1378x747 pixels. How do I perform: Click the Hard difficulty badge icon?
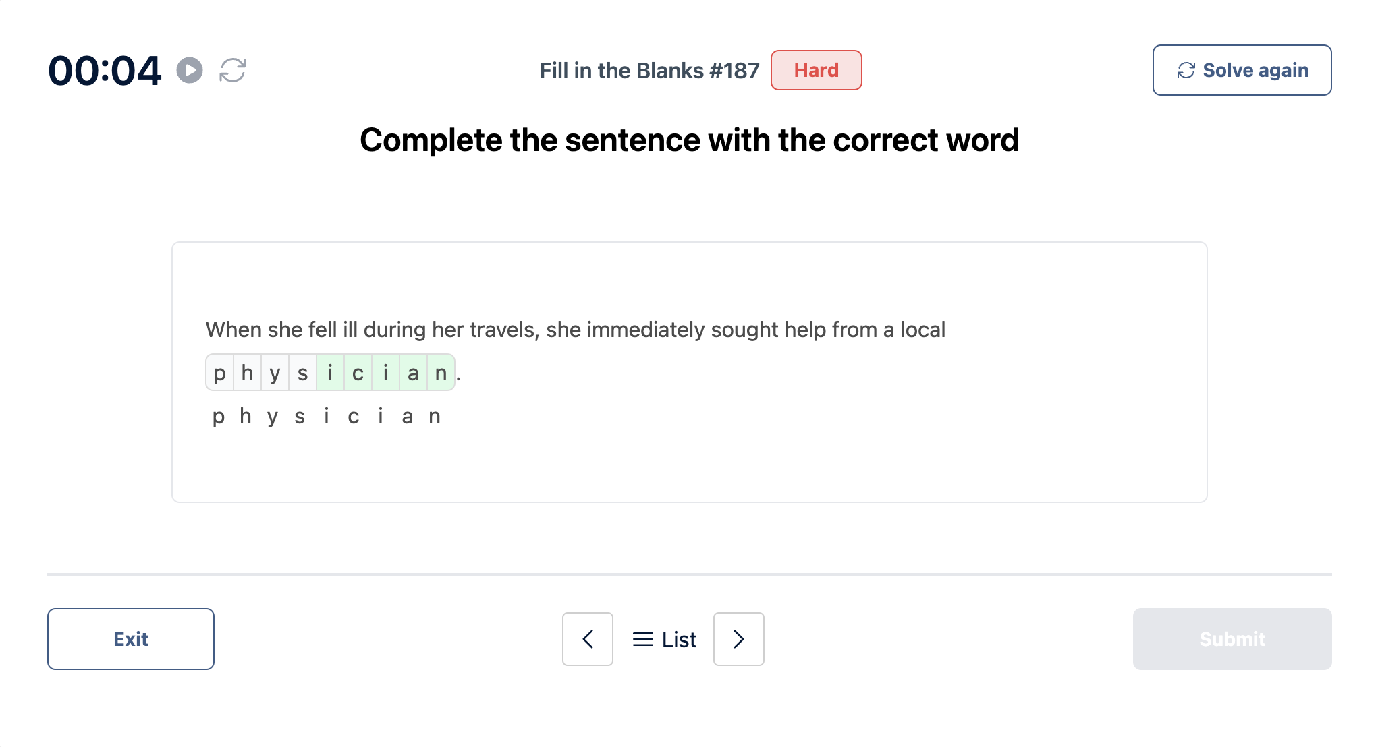click(x=816, y=70)
